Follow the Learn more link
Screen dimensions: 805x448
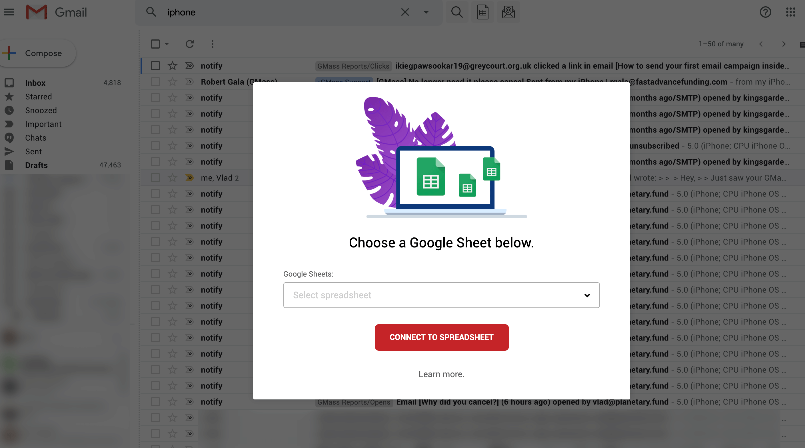[441, 374]
